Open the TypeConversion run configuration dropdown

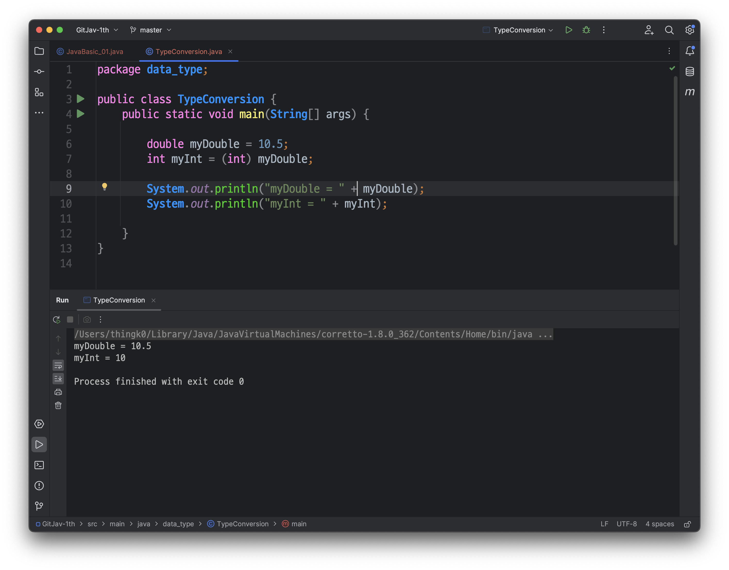[519, 30]
